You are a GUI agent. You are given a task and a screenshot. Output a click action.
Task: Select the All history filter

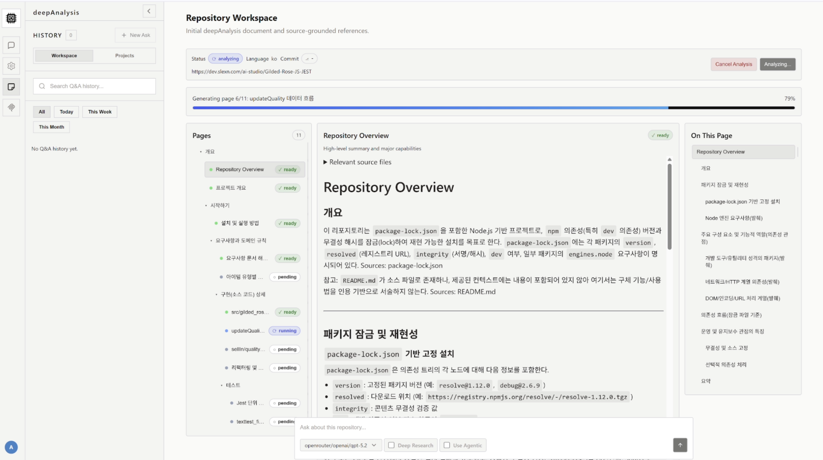click(42, 112)
